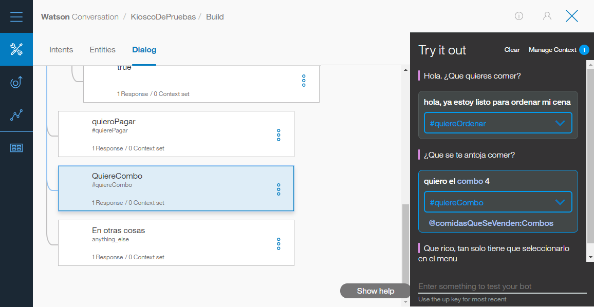Screen dimensions: 594x307
Task: Select the Build tools sidebar icon
Action: [x=16, y=49]
